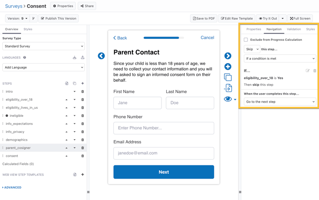Click the import step icon below duplicate
This screenshot has height=200, width=319.
[228, 88]
